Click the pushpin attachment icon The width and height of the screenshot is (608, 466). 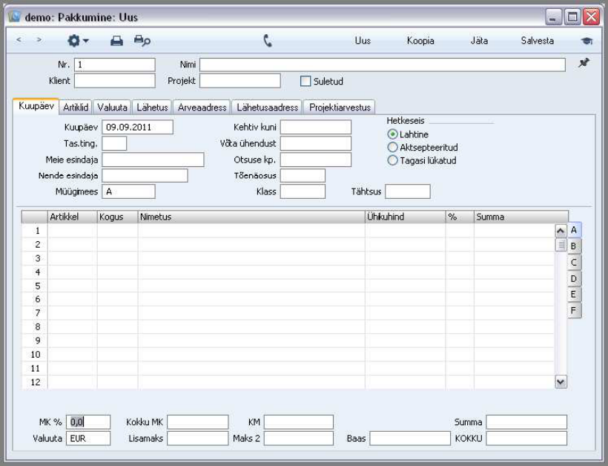[584, 63]
